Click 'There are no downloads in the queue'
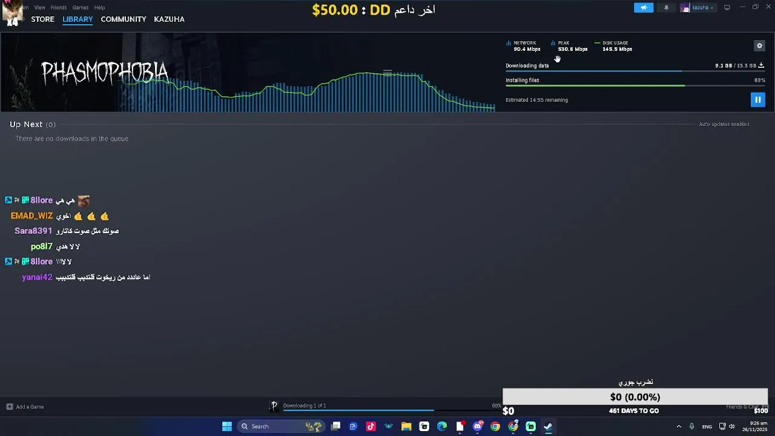The height and width of the screenshot is (436, 775). (x=71, y=139)
